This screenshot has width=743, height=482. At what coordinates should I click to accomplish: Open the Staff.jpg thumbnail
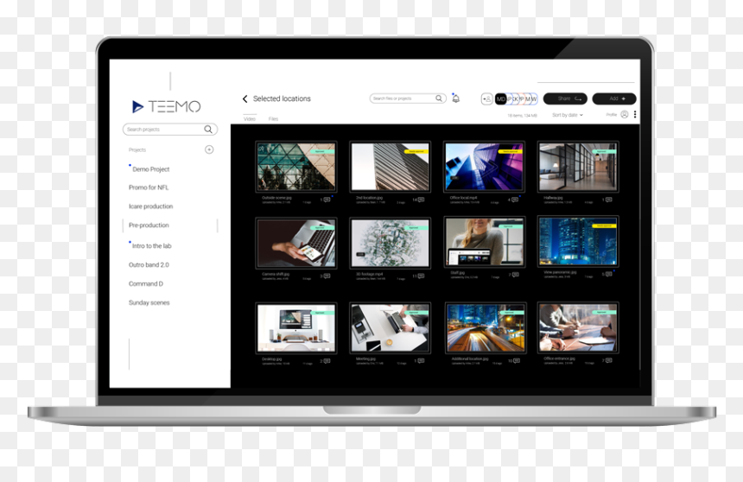pyautogui.click(x=485, y=242)
